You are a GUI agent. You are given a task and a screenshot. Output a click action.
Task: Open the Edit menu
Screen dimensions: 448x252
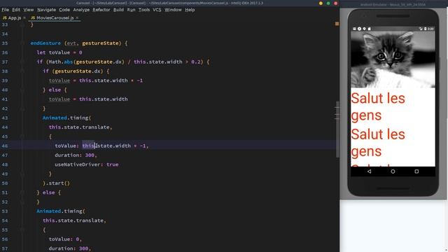[16, 10]
